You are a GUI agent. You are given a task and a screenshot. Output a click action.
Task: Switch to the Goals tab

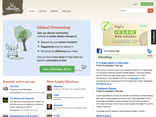coord(43,11)
